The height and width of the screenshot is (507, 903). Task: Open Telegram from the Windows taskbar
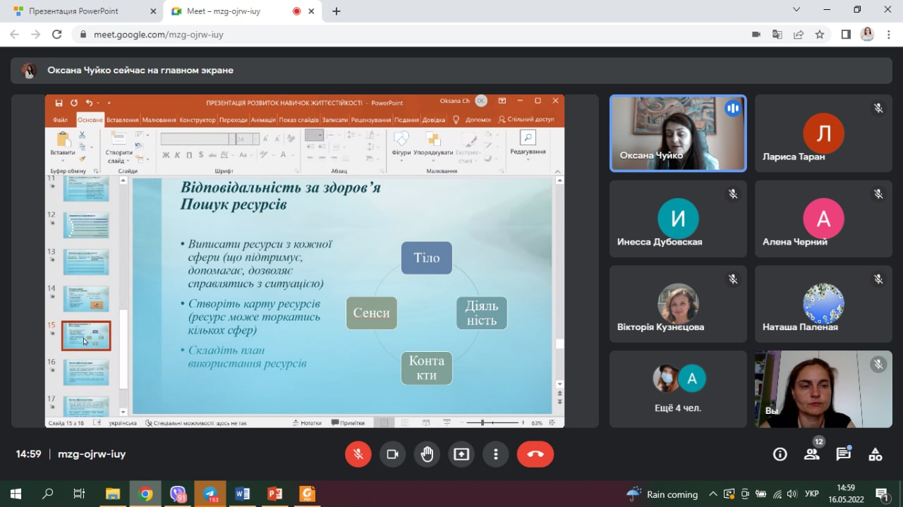pos(210,494)
